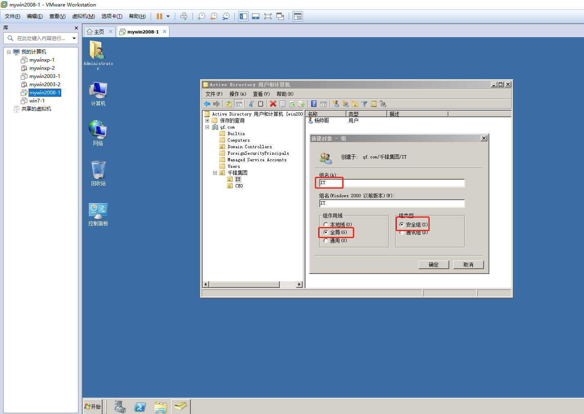Toggle the show/hide console tree icon
Image resolution: width=584 pixels, height=414 pixels.
239,104
